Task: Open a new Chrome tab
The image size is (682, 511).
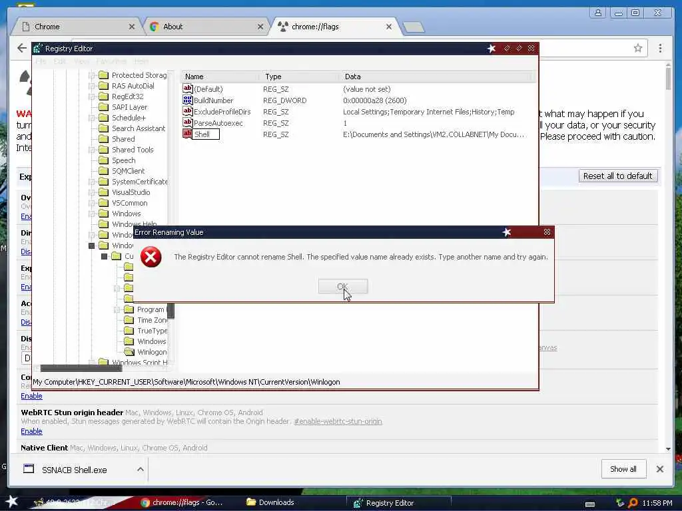Action: 414,27
